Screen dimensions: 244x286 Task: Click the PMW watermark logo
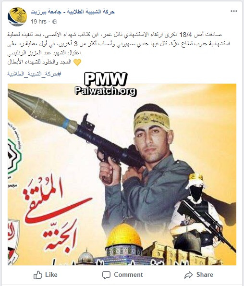106,79
